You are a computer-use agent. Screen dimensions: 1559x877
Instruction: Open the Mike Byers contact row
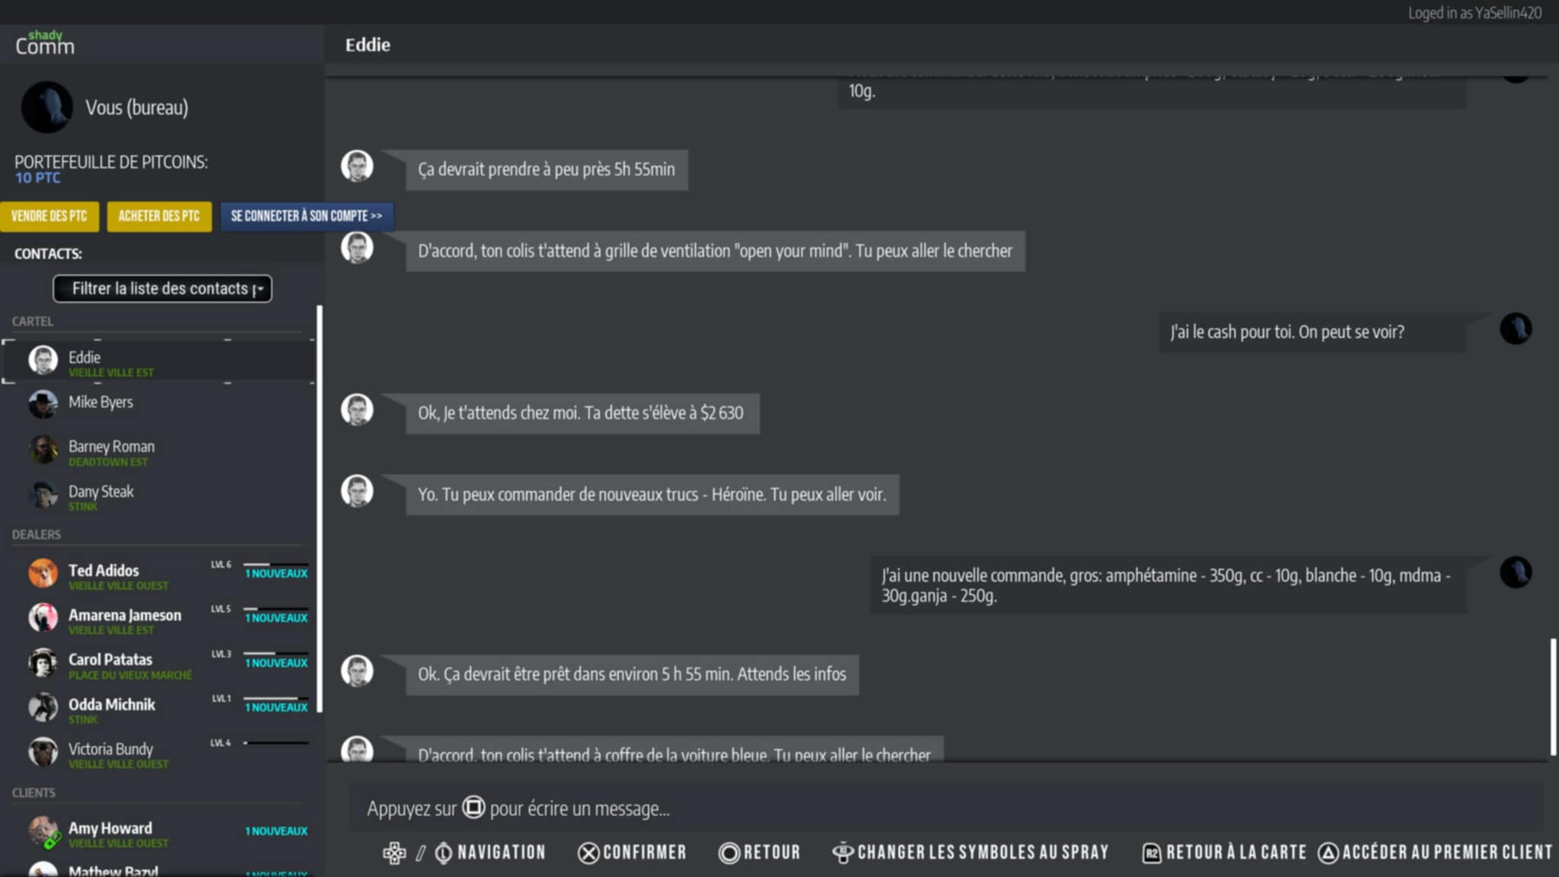point(159,404)
